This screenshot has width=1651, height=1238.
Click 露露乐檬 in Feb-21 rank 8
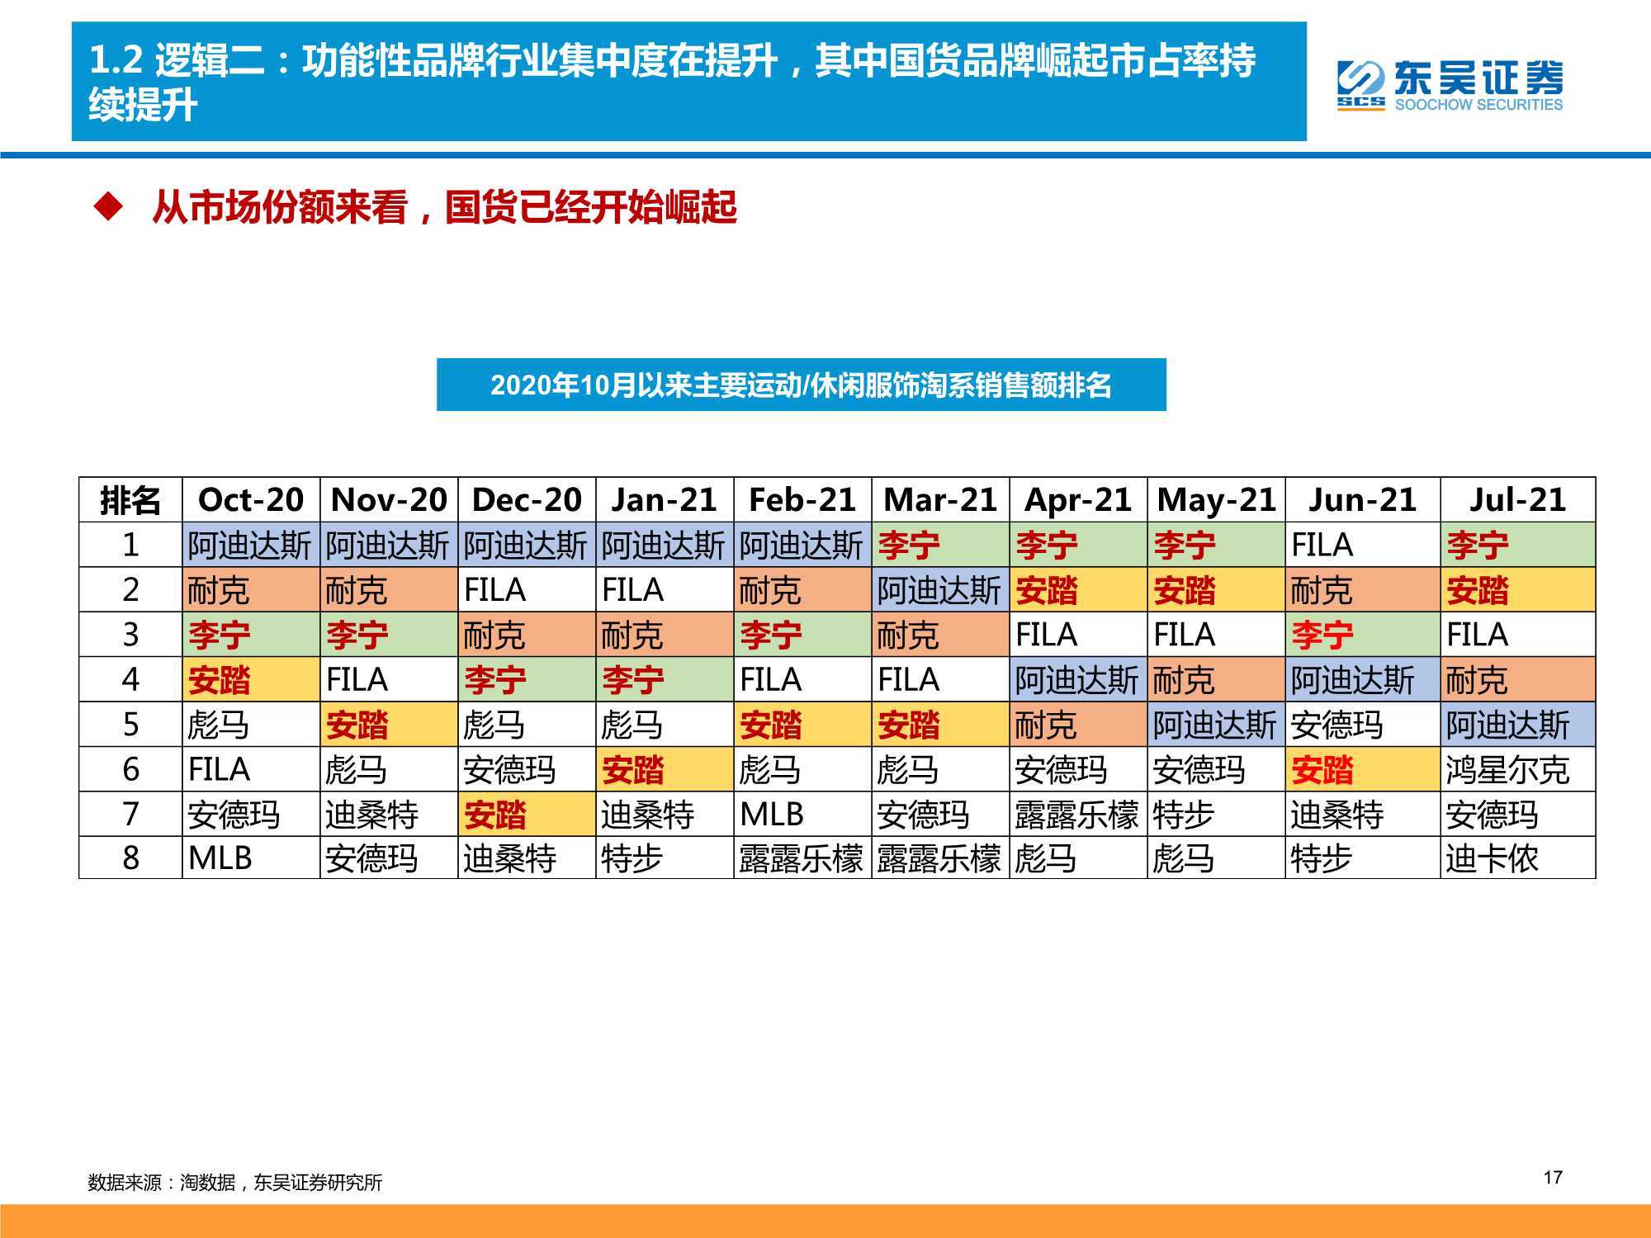coord(802,858)
